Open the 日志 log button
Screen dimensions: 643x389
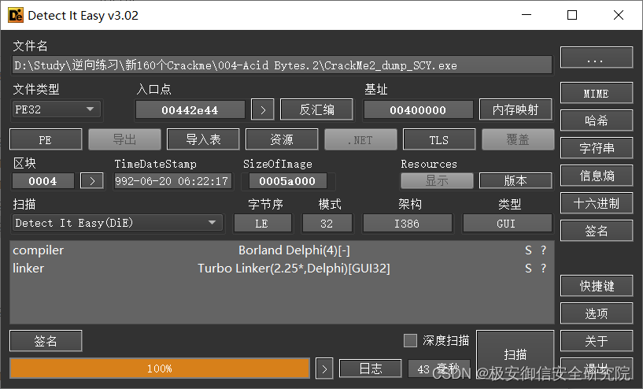[x=371, y=369]
